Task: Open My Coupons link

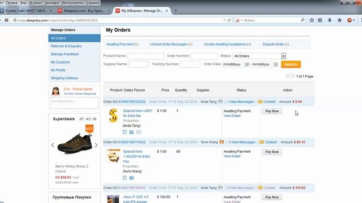Action: (x=61, y=62)
